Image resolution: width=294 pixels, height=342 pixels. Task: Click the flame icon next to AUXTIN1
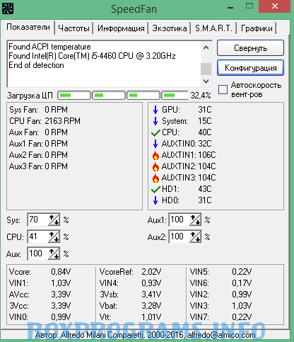[x=155, y=155]
